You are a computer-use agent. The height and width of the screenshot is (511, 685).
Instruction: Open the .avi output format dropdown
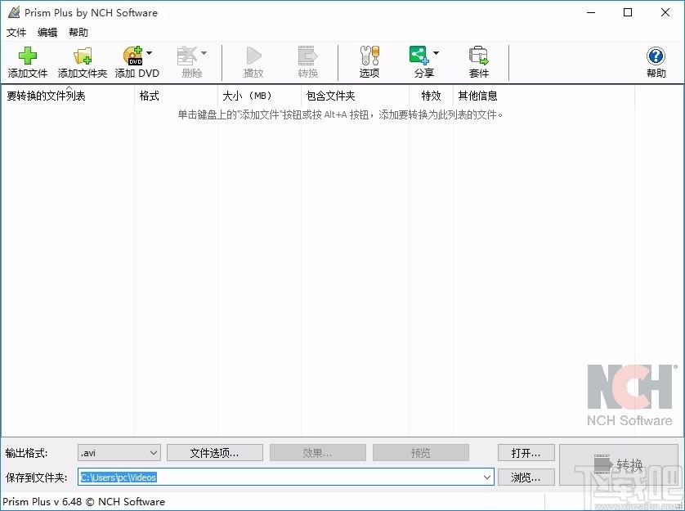[119, 453]
